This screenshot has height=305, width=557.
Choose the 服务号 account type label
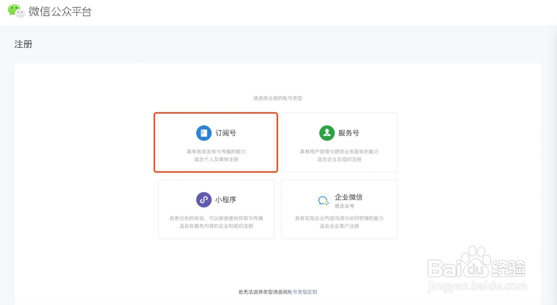(349, 133)
